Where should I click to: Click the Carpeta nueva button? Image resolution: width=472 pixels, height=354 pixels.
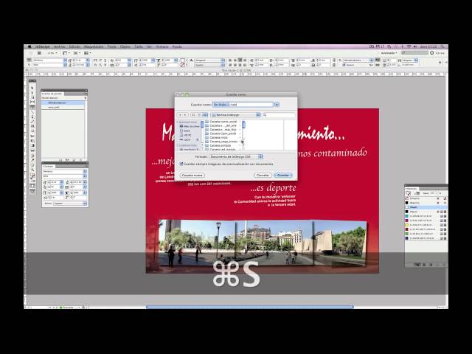[192, 176]
